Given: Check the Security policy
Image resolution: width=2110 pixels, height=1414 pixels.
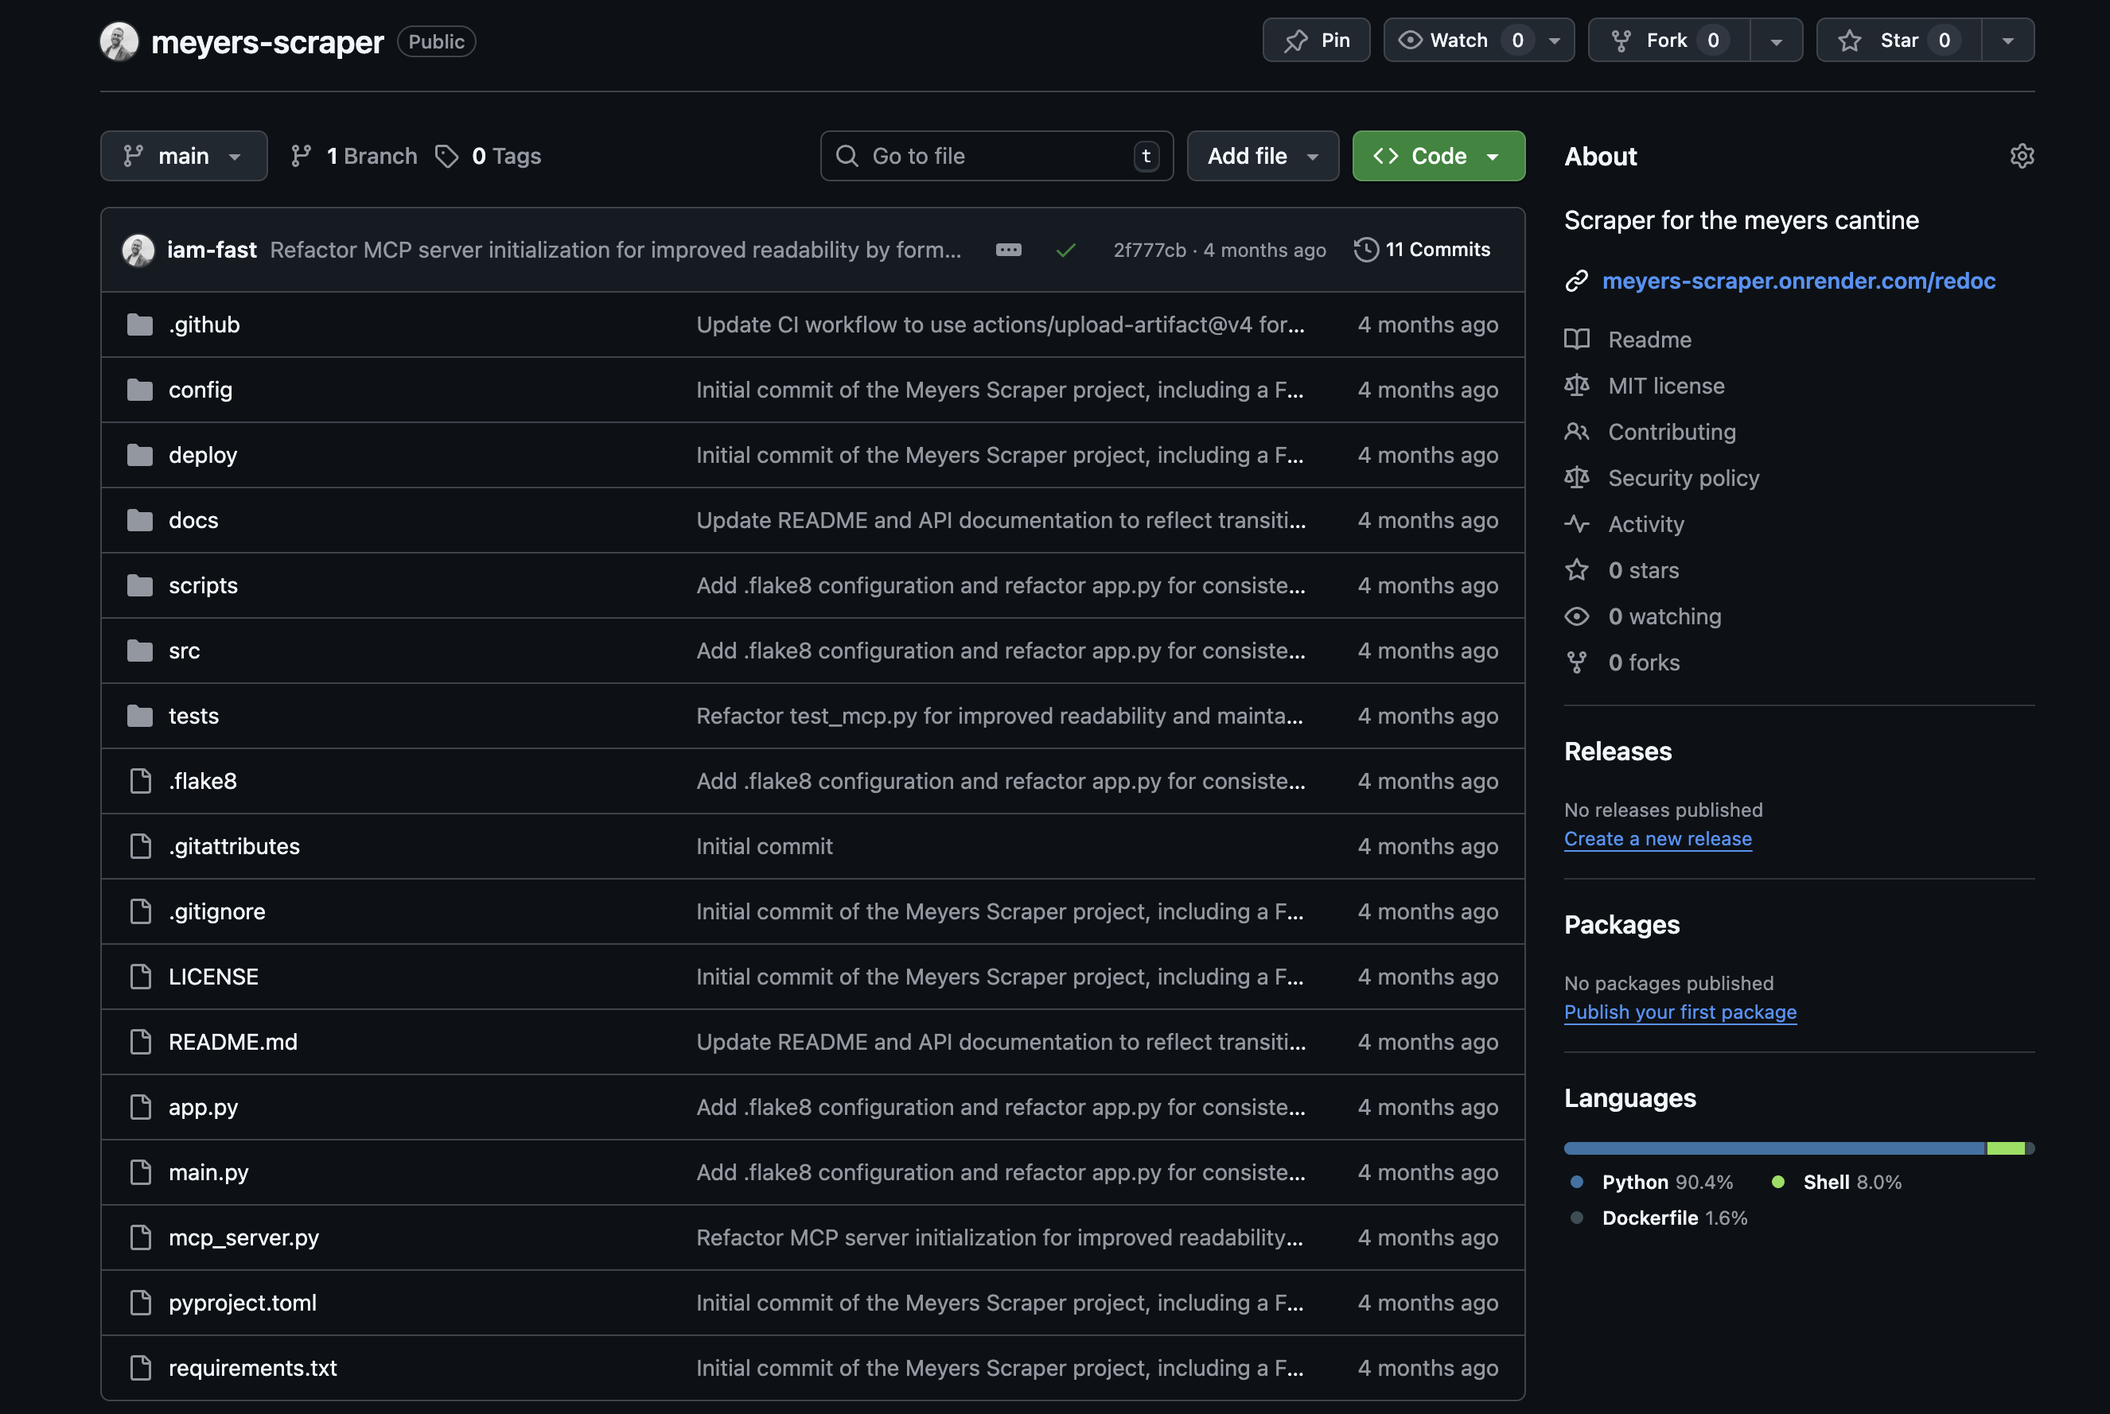Looking at the screenshot, I should (x=1684, y=478).
